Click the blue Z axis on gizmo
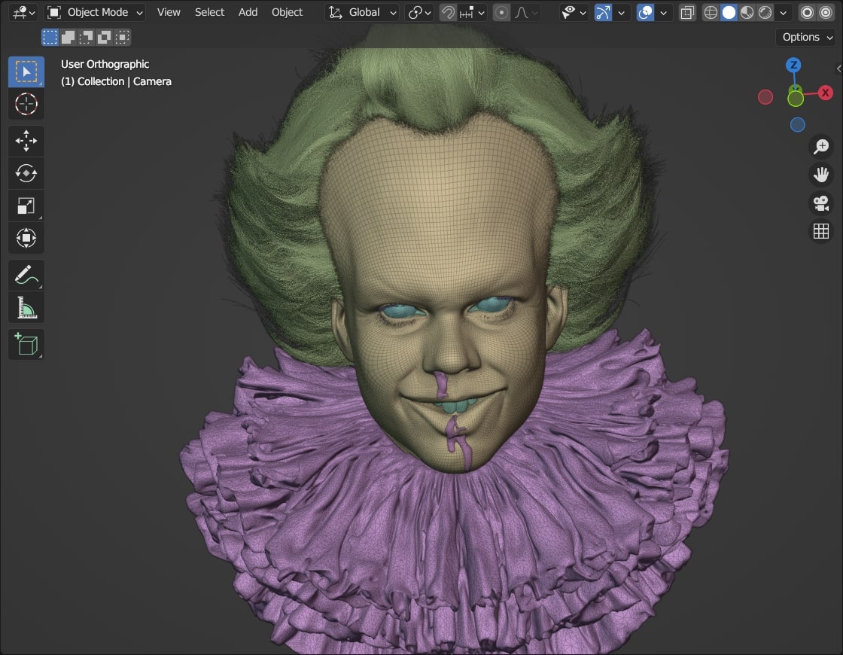843x655 pixels. click(x=793, y=65)
